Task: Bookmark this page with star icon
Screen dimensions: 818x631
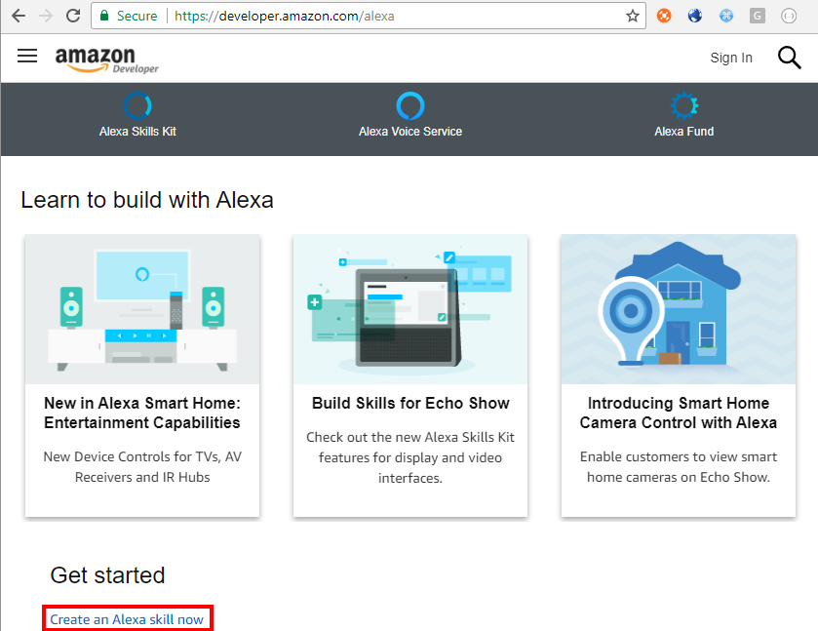Action: 633,17
